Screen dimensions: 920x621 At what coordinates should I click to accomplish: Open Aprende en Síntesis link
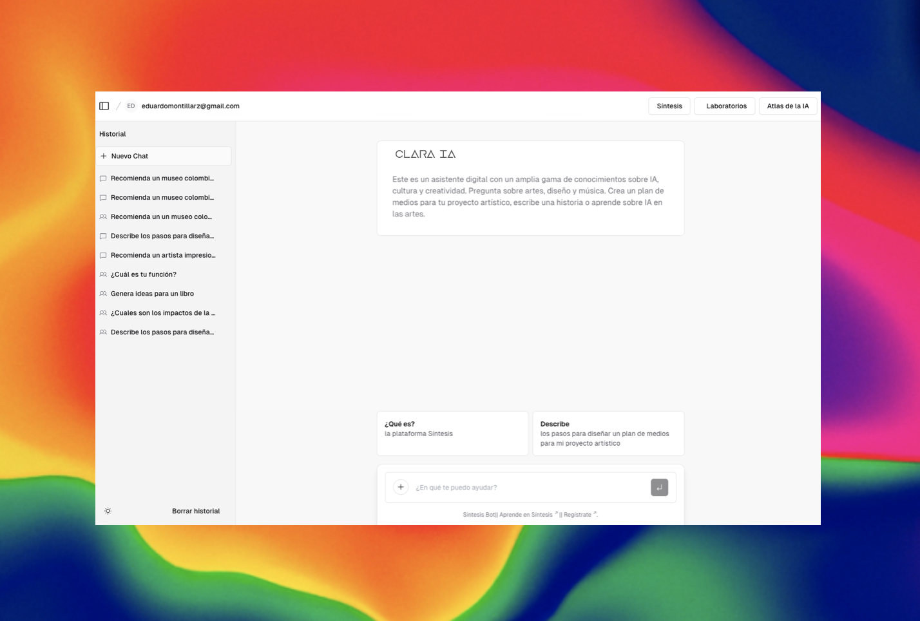pyautogui.click(x=528, y=515)
